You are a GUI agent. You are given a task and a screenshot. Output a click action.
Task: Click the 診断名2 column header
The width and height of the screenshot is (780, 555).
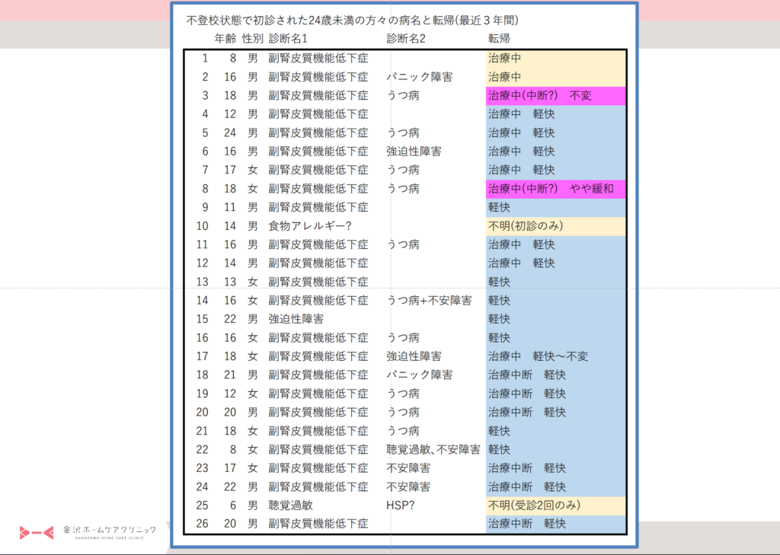pyautogui.click(x=406, y=38)
